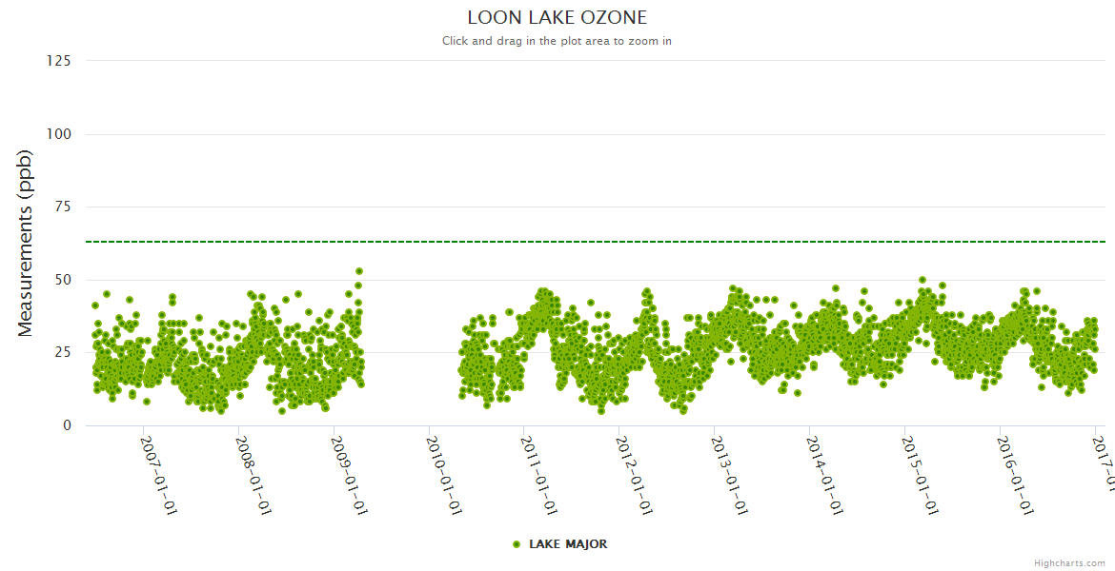Click the LOON LAKE OZONE chart title
Viewport: 1115px width, 571px height.
[557, 18]
